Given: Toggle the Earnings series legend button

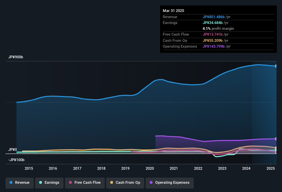Looking at the screenshot, I should point(49,183).
